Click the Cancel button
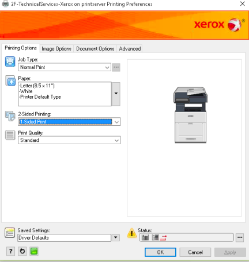The height and width of the screenshot is (262, 249). (x=195, y=252)
